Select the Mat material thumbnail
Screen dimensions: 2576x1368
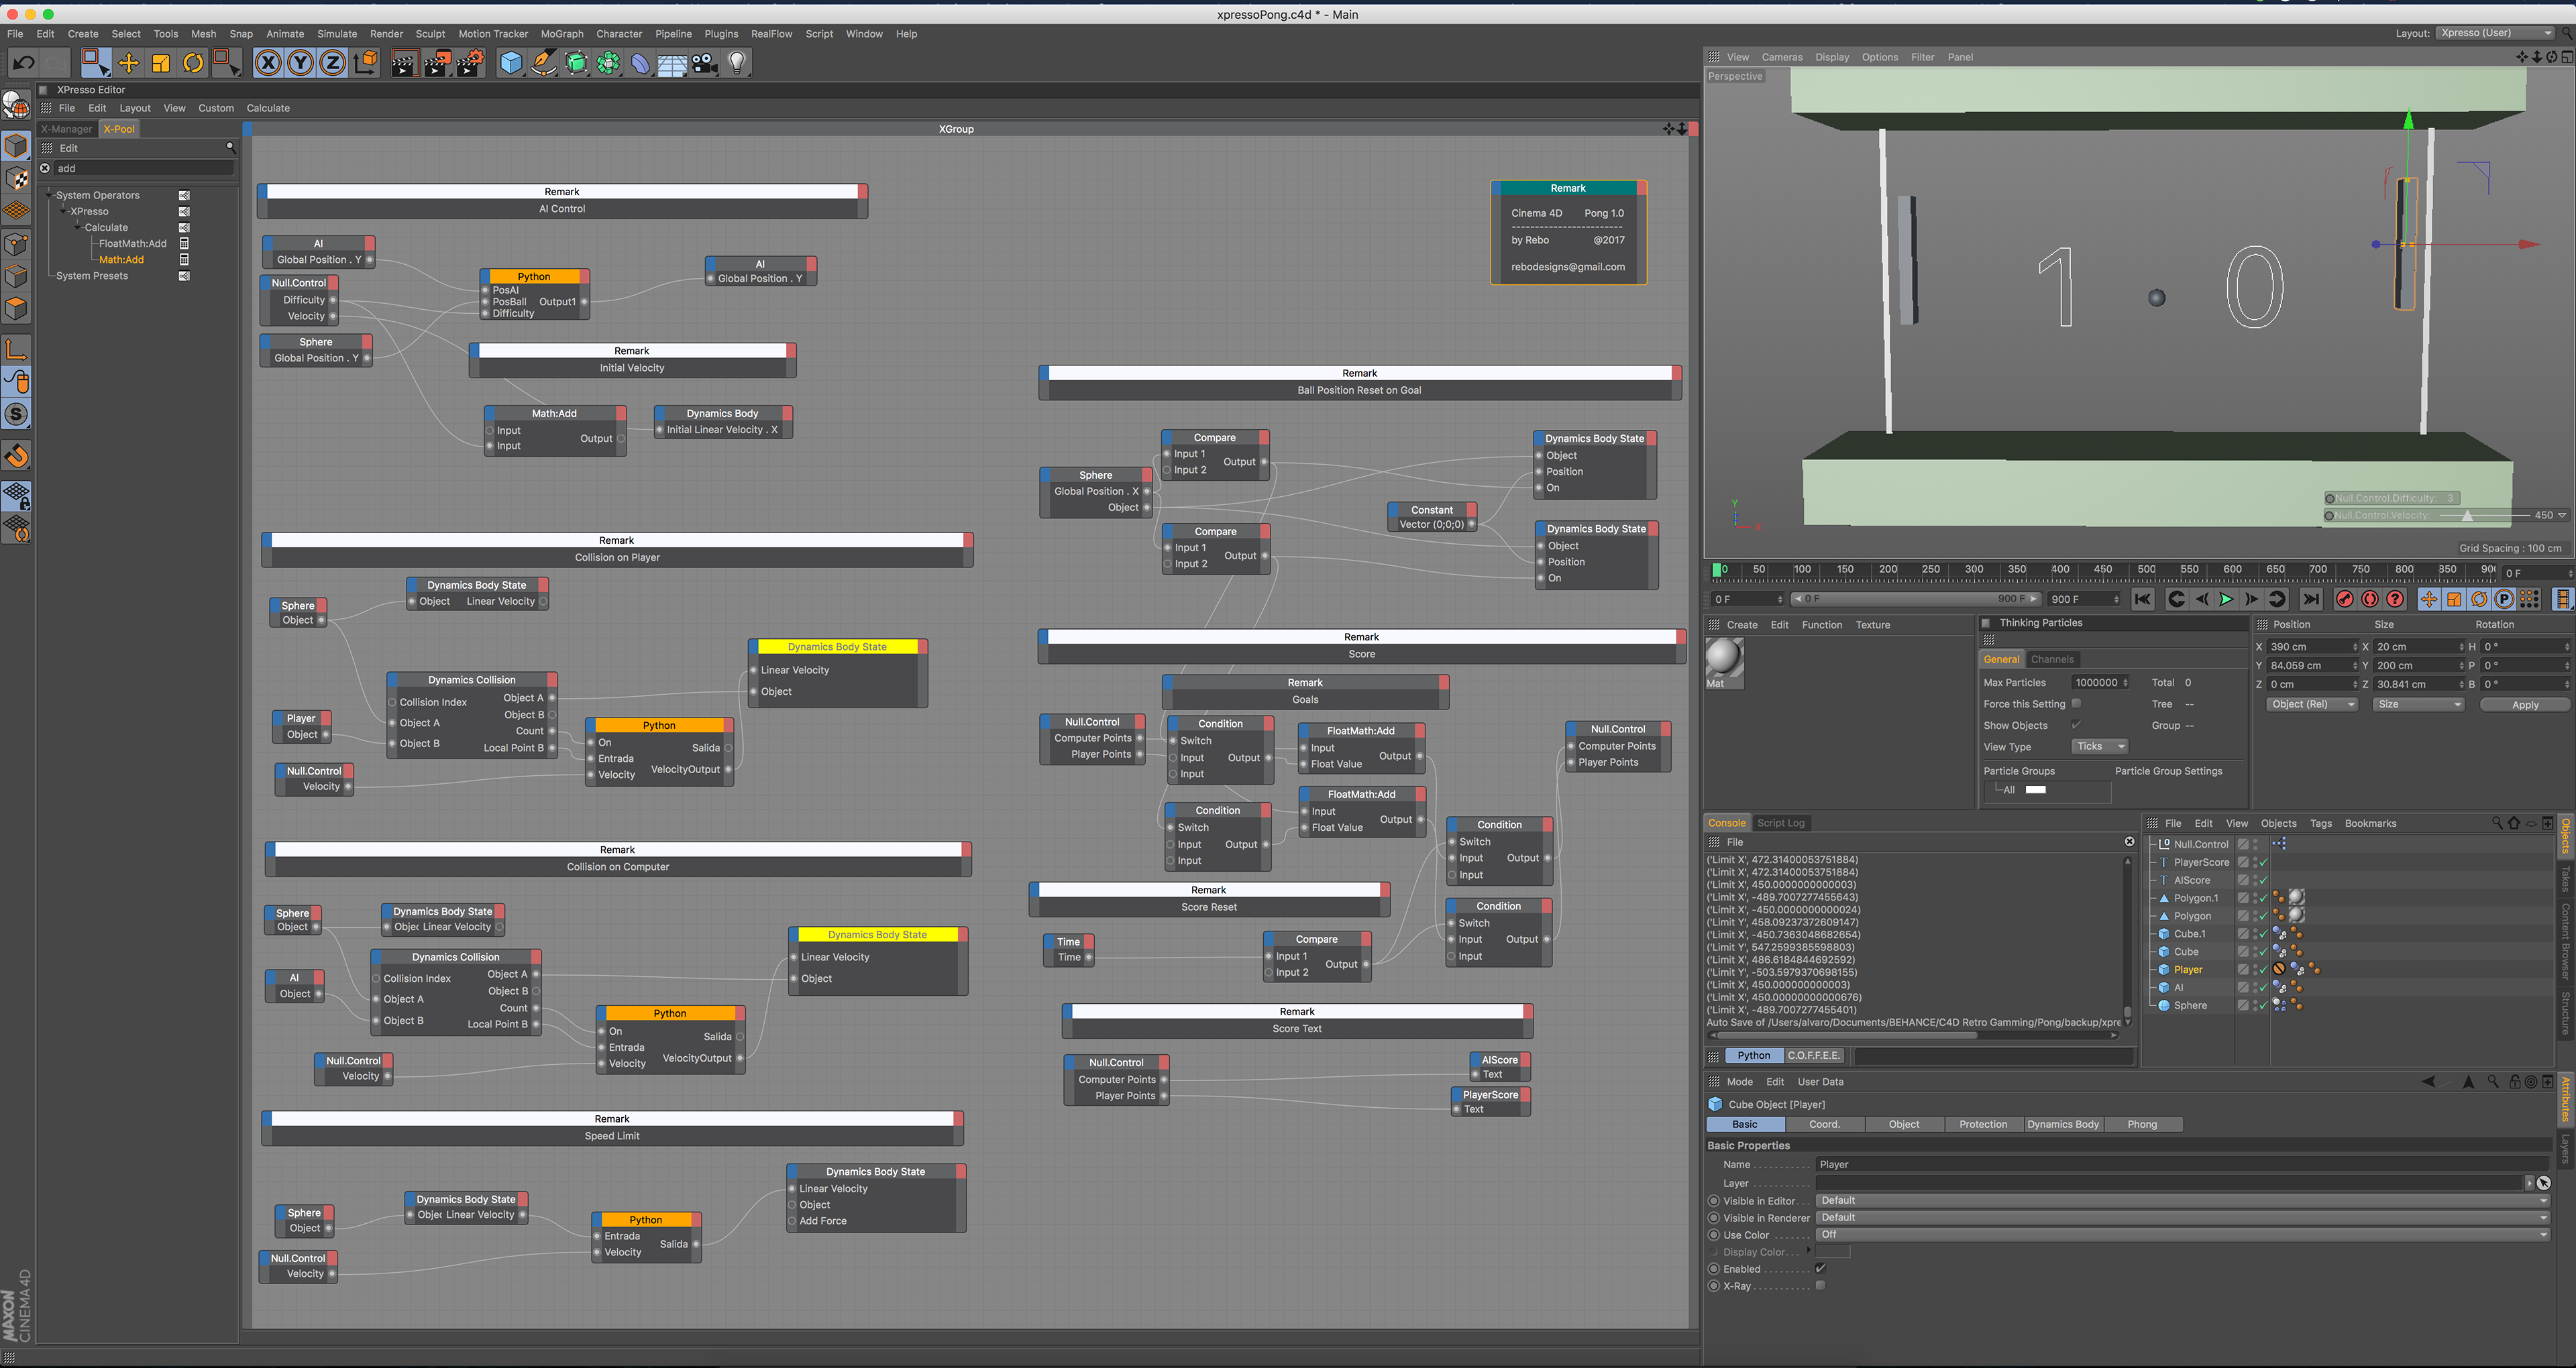click(1723, 658)
